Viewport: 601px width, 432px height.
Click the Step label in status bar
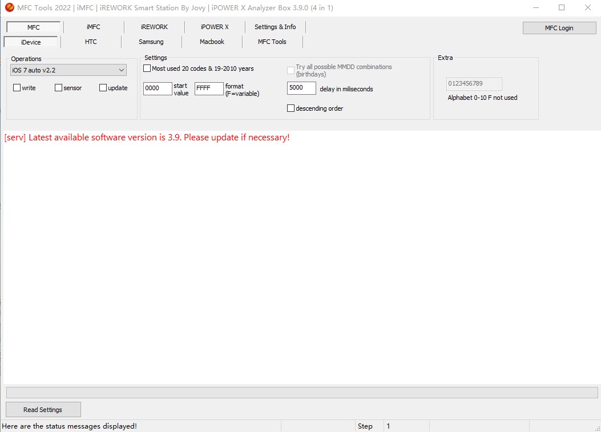tap(365, 426)
